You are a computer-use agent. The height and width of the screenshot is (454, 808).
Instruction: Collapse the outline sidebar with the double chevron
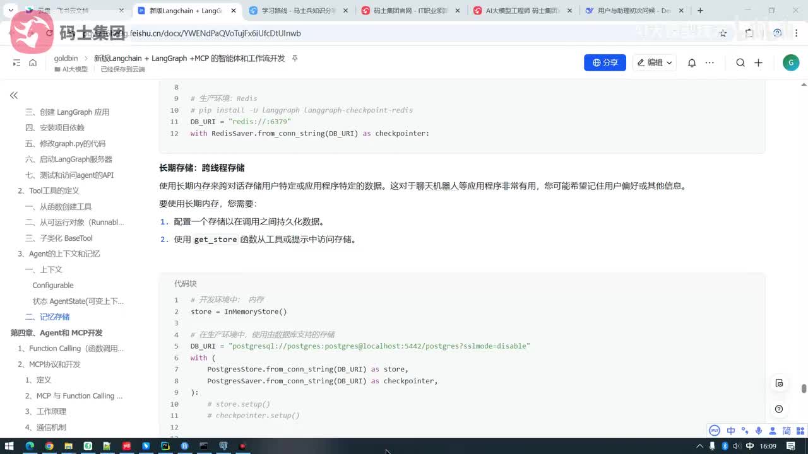coord(13,95)
